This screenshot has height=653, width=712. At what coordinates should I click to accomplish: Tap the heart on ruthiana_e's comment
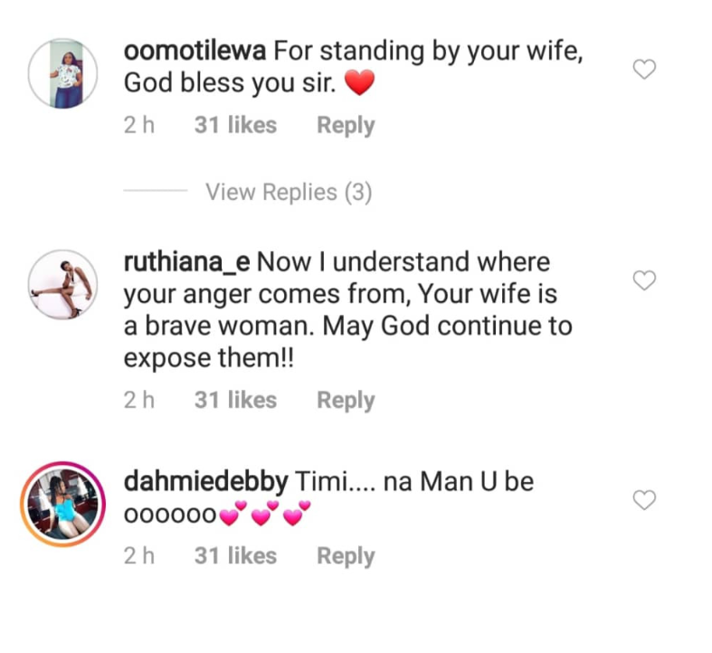click(x=643, y=281)
